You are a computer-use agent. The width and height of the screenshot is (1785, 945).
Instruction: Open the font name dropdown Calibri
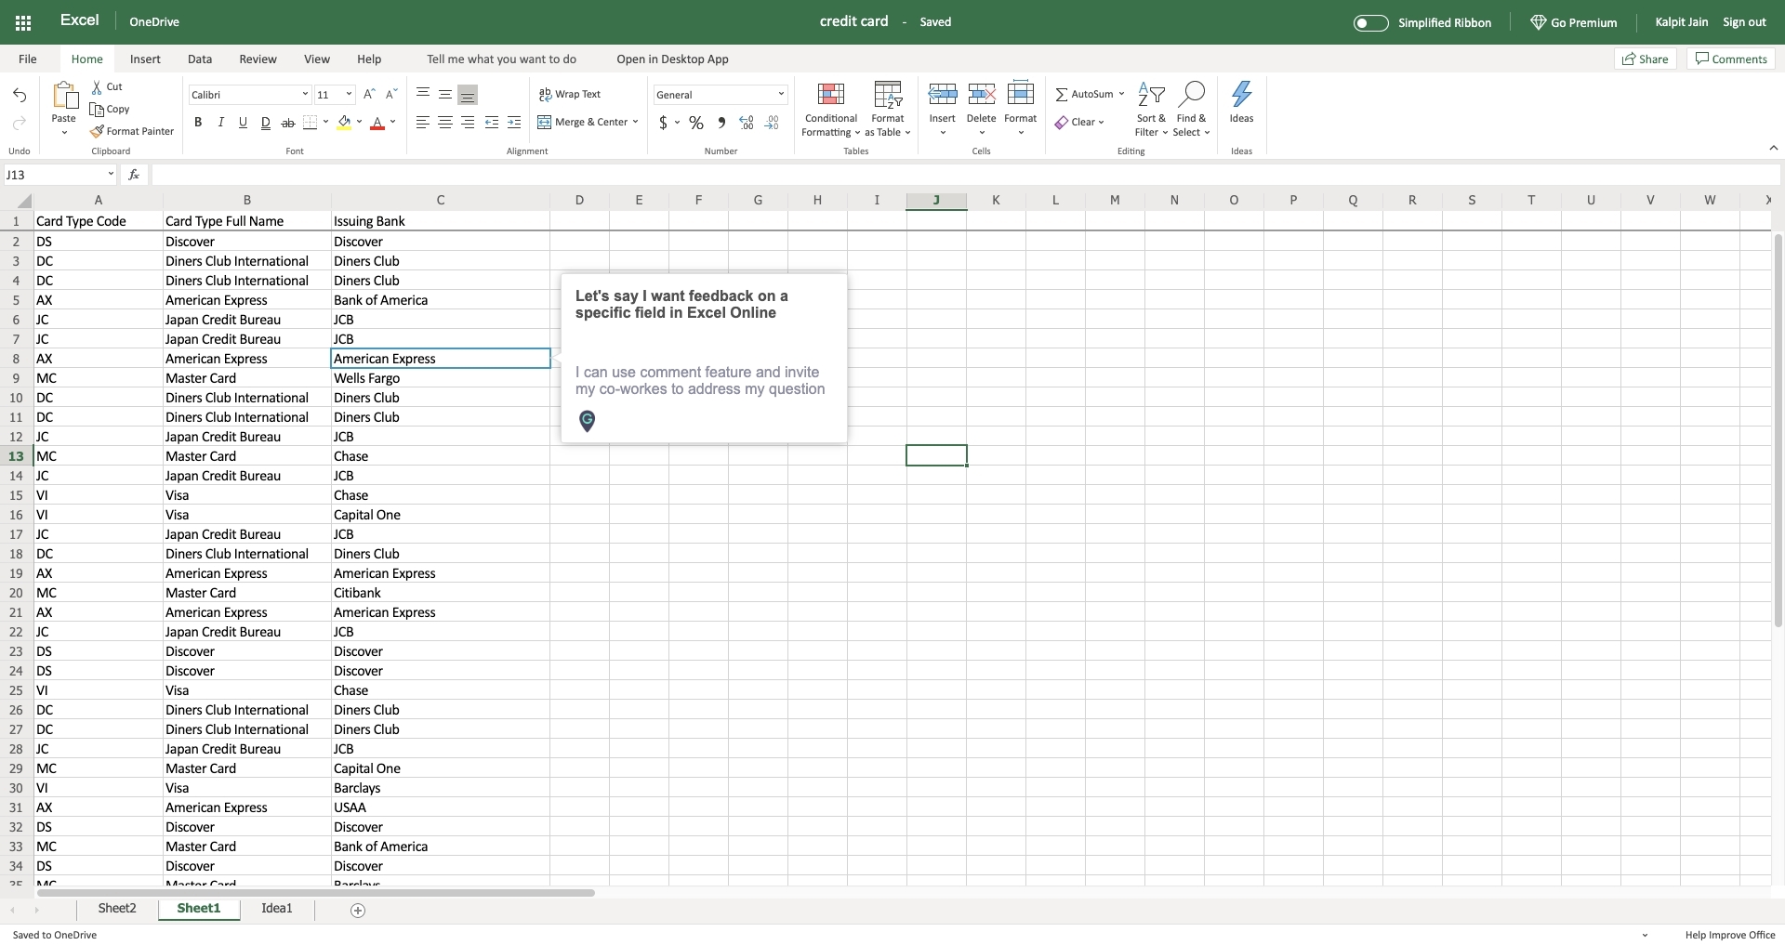coord(249,95)
